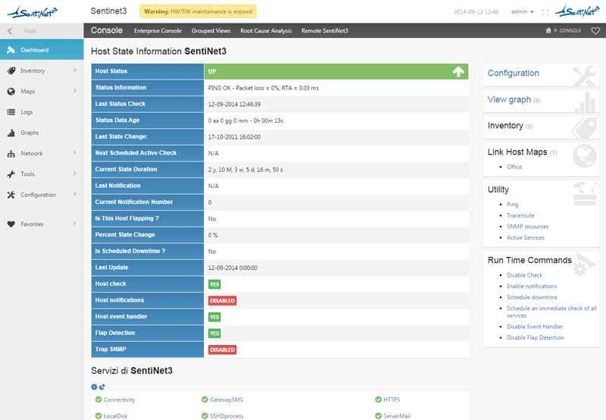Run the Traceroute utility link
Image resolution: width=606 pixels, height=420 pixels.
(x=520, y=215)
